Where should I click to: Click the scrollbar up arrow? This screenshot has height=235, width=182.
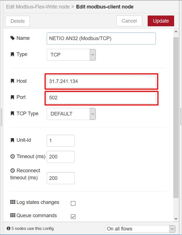click(x=176, y=32)
